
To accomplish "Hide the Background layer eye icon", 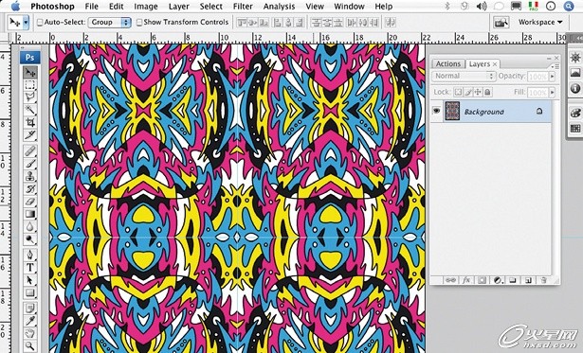I will tap(436, 111).
